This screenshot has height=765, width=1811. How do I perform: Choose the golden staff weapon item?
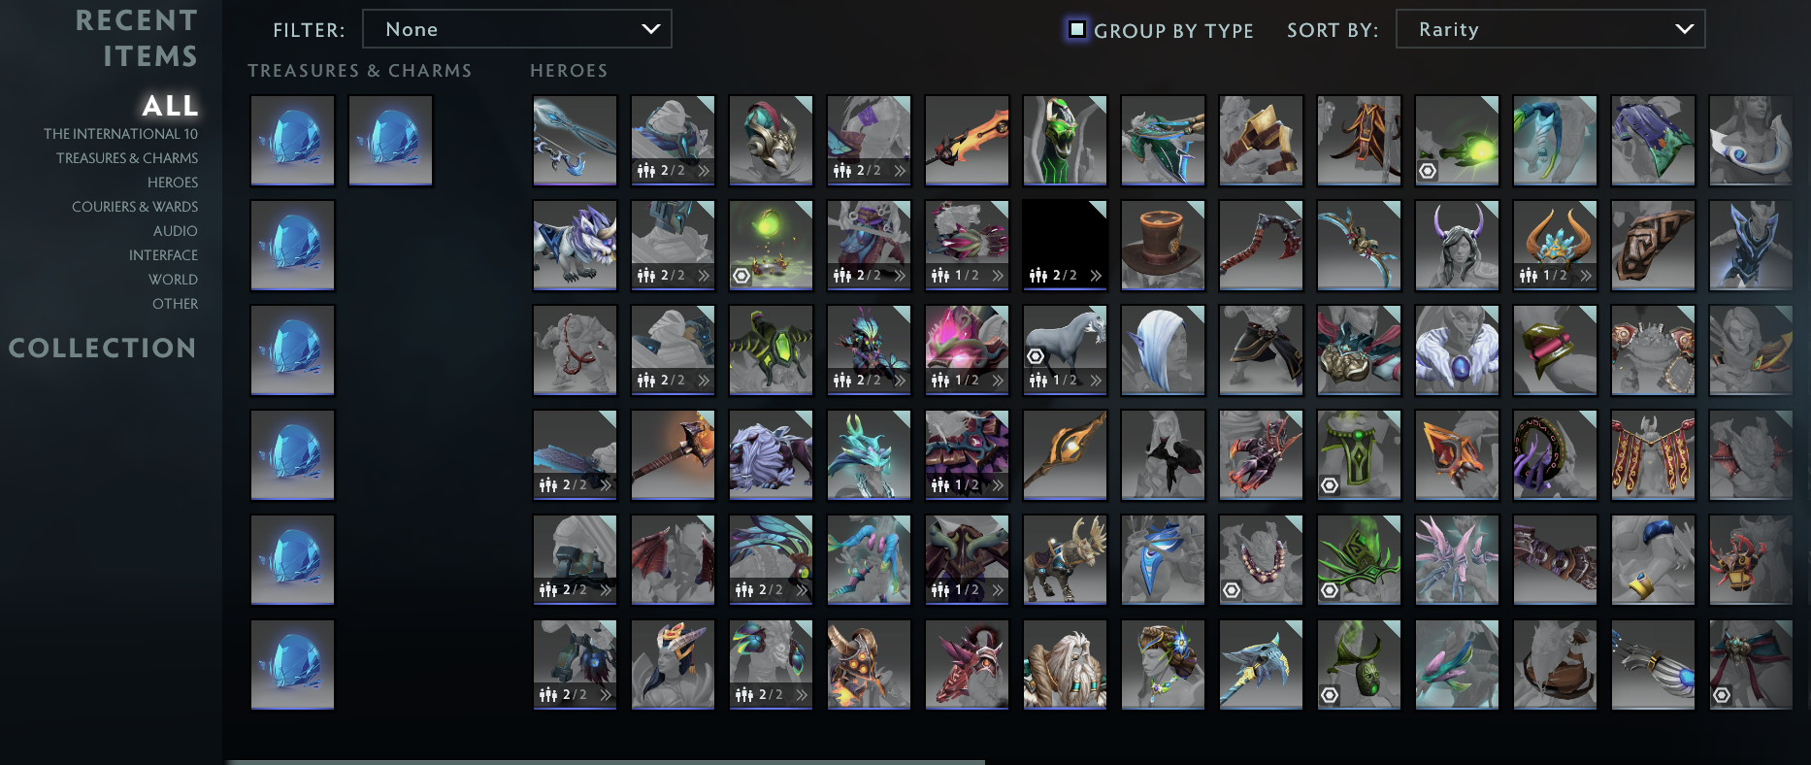click(1065, 455)
